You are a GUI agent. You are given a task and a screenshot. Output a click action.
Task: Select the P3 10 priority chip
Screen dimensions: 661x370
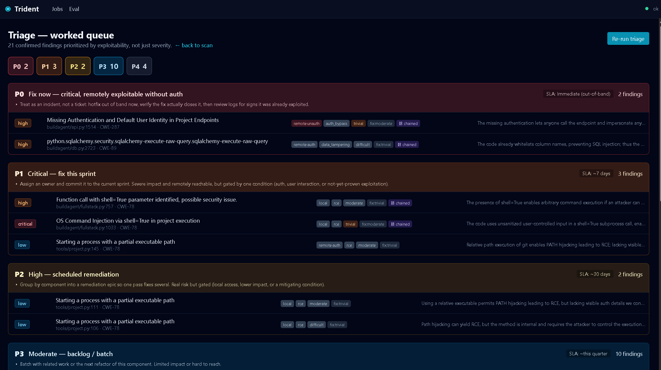[x=108, y=66]
